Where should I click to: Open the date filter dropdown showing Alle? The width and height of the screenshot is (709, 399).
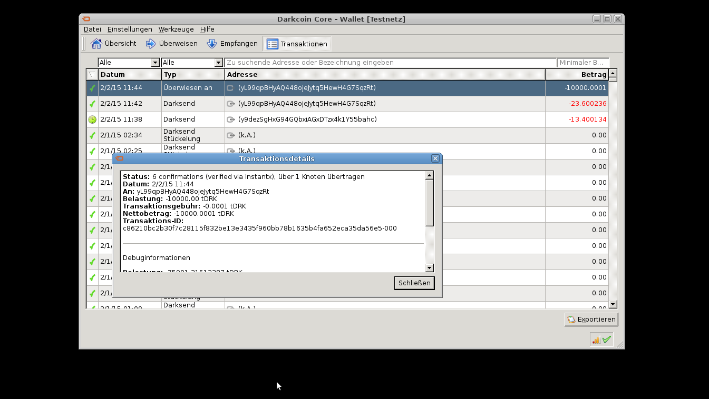pos(129,63)
